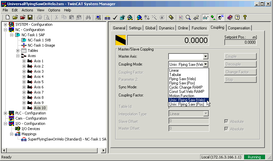The height and width of the screenshot is (161, 273).
Task: Collapse the Axes tree node
Action: [18, 56]
